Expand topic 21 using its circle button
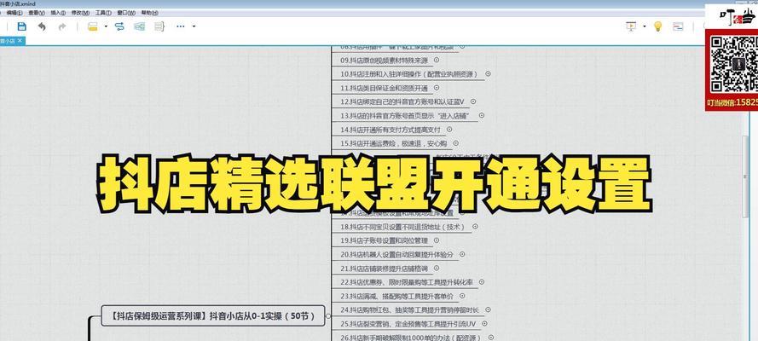Viewport: 758px width, 341px height. tap(437, 268)
